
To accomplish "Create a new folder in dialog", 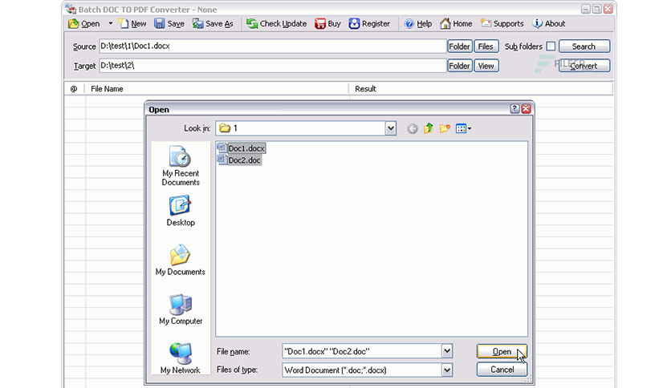I will click(445, 128).
